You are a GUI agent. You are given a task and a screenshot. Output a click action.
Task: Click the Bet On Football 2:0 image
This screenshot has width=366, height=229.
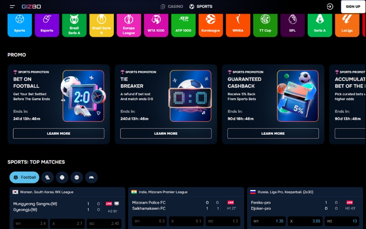point(83,96)
